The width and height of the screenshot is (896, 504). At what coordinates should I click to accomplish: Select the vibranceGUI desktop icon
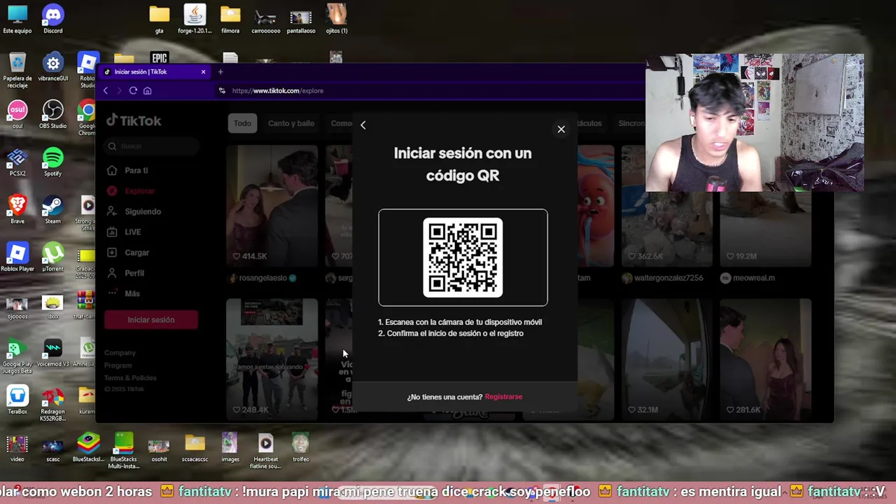pyautogui.click(x=53, y=68)
